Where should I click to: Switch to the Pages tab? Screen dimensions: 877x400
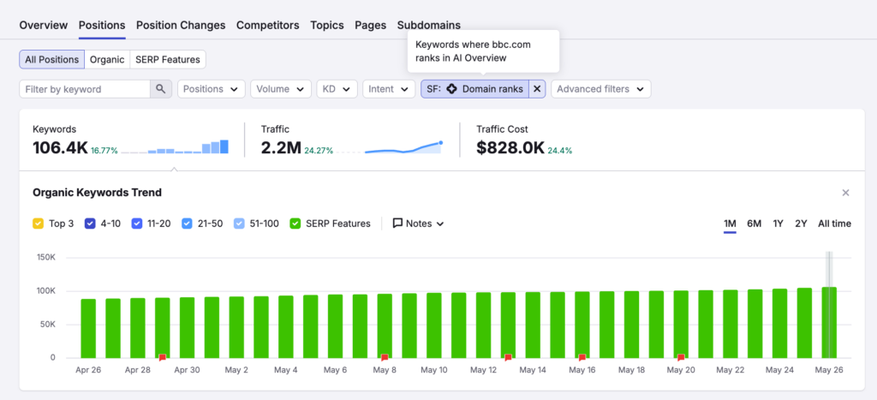coord(371,25)
